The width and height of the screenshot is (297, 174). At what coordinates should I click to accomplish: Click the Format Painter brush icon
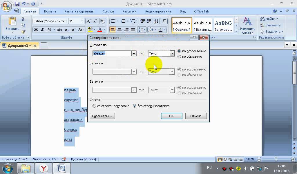23,31
